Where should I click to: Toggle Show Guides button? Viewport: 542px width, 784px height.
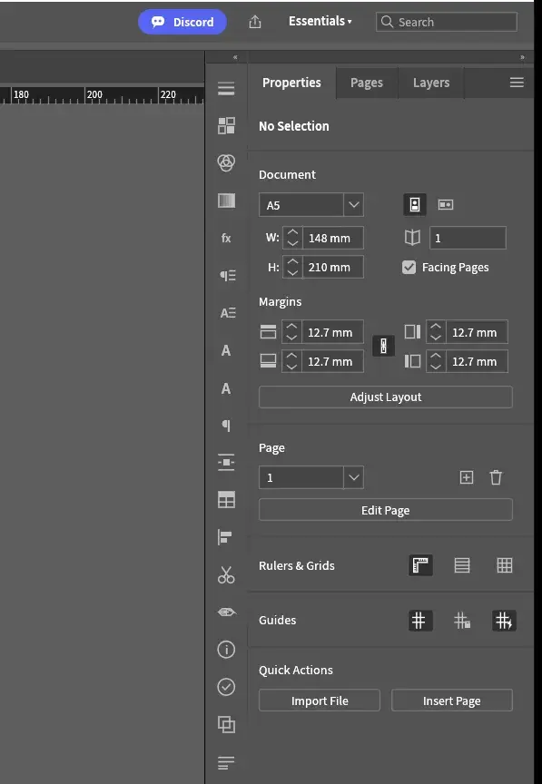pos(420,621)
